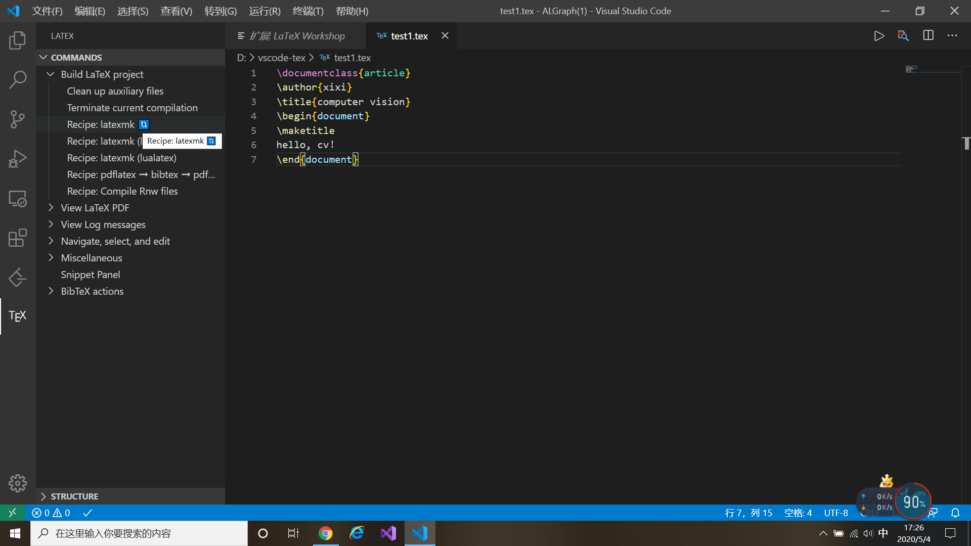The width and height of the screenshot is (971, 546).
Task: Click Build LaTeX project play icon
Action: tap(879, 36)
